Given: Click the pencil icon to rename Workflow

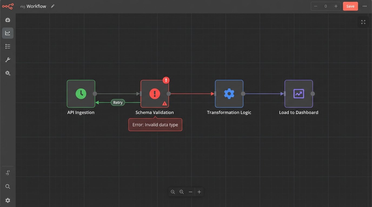Looking at the screenshot, I should (x=53, y=6).
